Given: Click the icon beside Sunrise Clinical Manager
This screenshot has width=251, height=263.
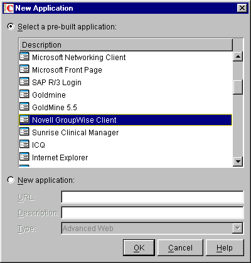Looking at the screenshot, I should tap(24, 131).
